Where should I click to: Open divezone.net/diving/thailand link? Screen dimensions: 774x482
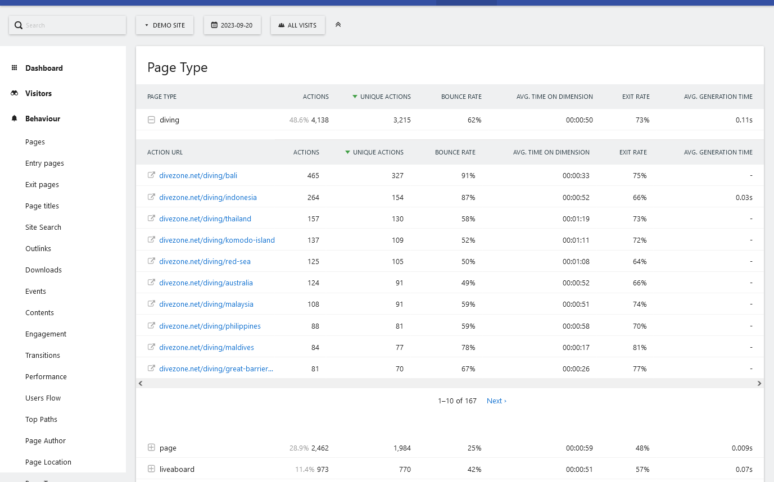(x=205, y=219)
